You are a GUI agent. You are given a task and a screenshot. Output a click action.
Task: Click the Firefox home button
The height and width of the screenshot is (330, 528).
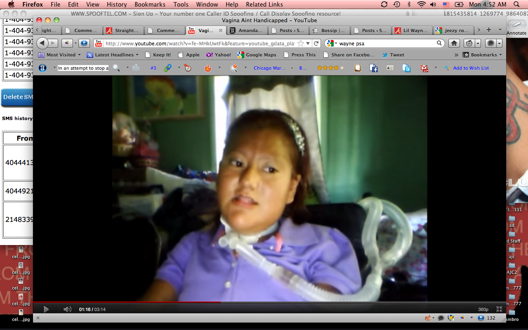click(454, 43)
